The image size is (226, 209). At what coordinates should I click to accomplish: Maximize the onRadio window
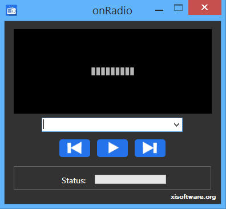[x=178, y=7]
